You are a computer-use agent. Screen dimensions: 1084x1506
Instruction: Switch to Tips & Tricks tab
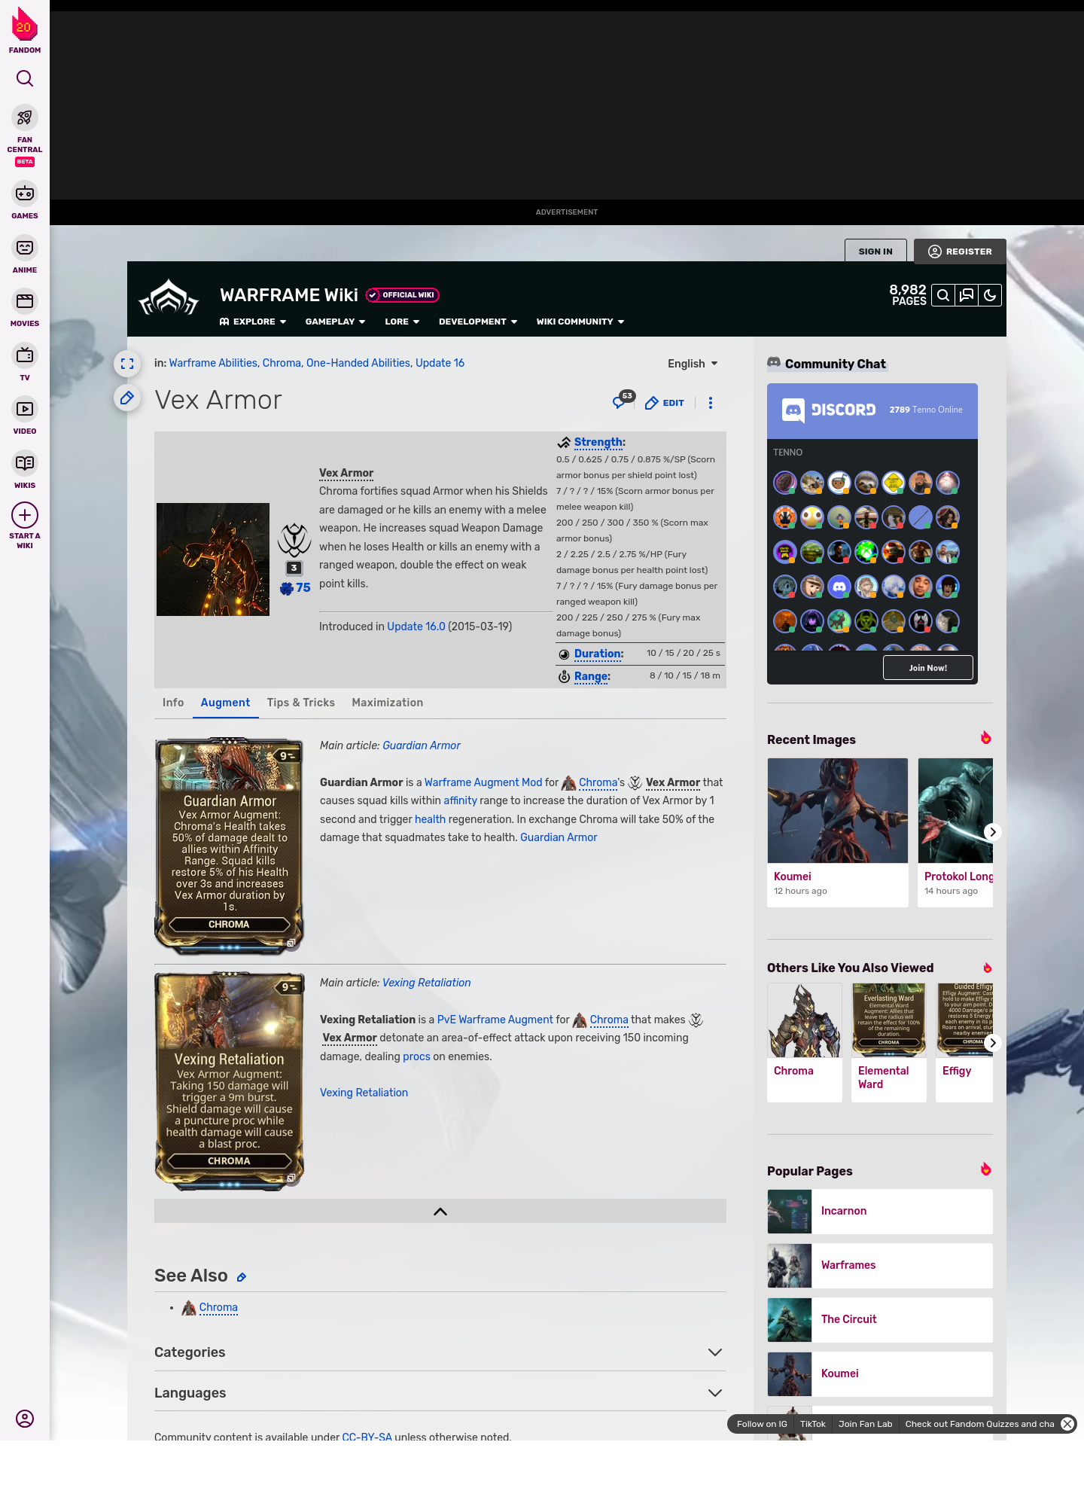point(301,703)
